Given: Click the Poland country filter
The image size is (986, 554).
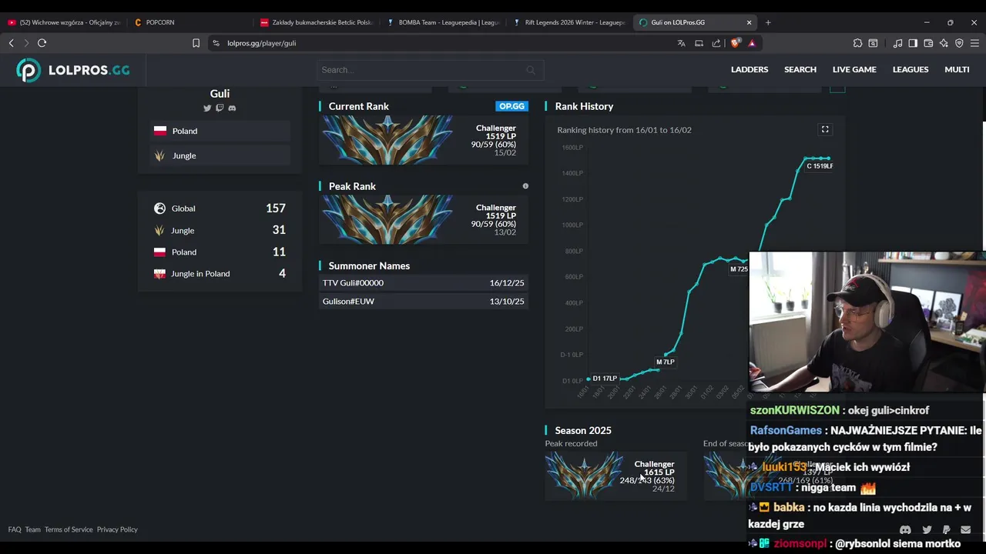Looking at the screenshot, I should click(x=220, y=131).
